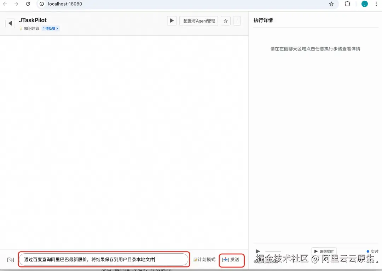
Task: Go back with the browser back arrow
Action: (5, 4)
